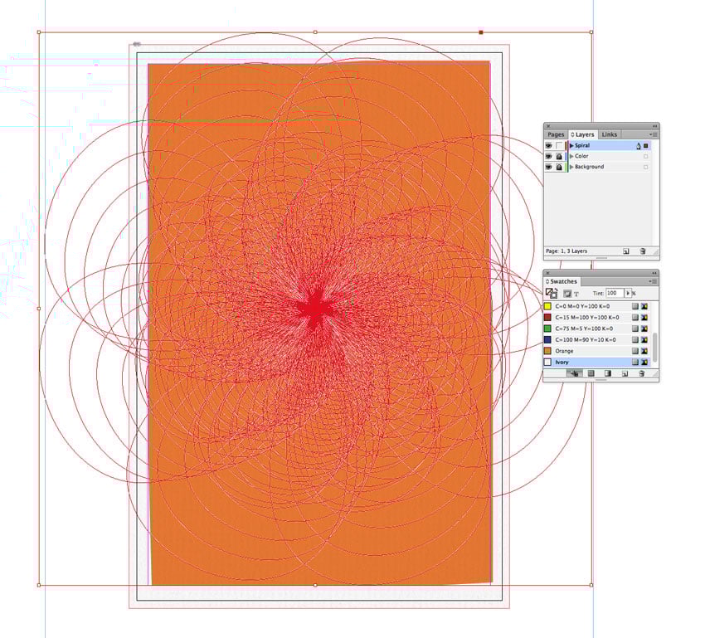Click the Swatches panel close button

548,273
